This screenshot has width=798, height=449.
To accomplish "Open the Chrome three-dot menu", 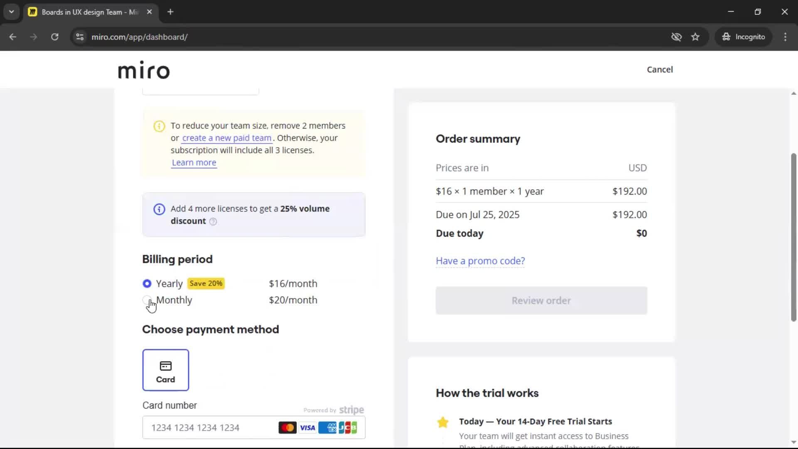I will 786,37.
